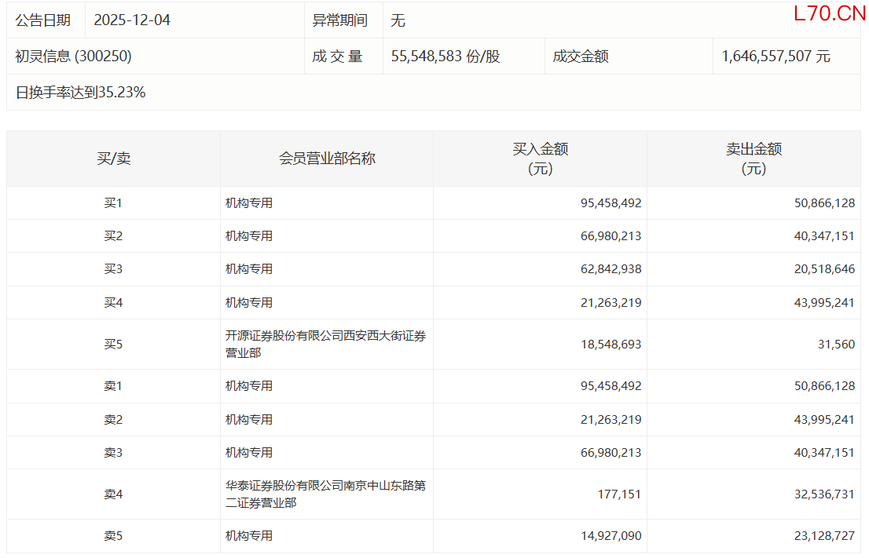869x558 pixels.
Task: Click 机构专用 in the 买2 row
Action: click(x=249, y=236)
